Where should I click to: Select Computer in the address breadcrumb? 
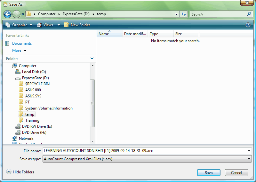click(47, 14)
